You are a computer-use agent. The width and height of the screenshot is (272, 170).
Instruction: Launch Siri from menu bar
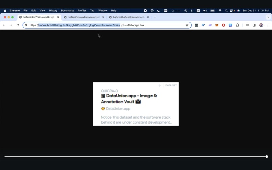[238, 11]
